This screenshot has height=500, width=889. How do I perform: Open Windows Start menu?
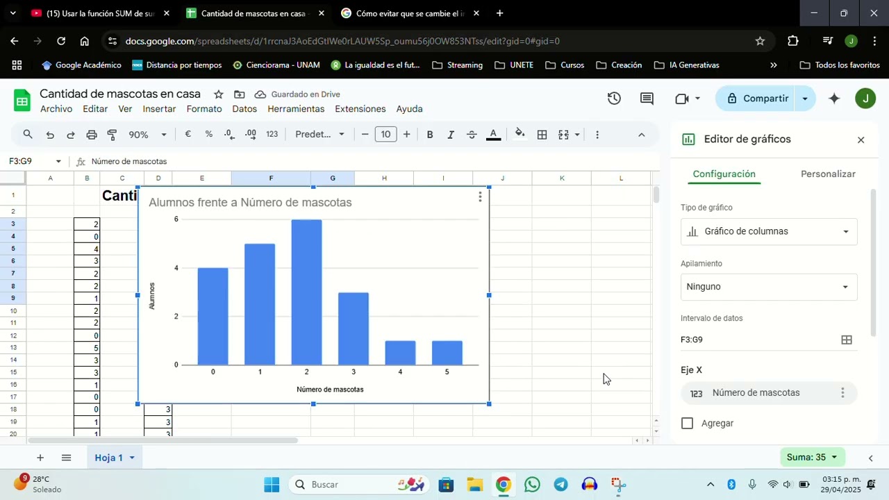tap(272, 485)
